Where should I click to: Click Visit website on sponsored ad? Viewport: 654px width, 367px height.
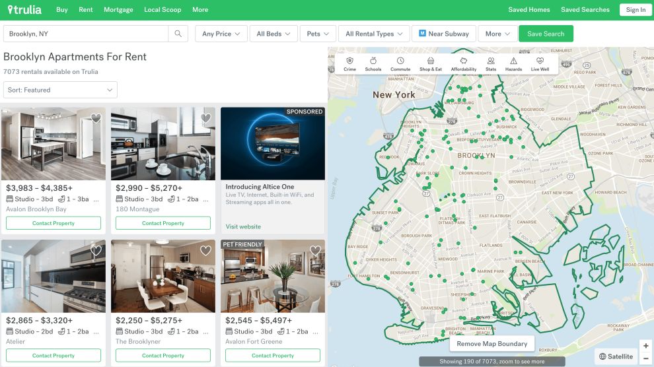(243, 226)
